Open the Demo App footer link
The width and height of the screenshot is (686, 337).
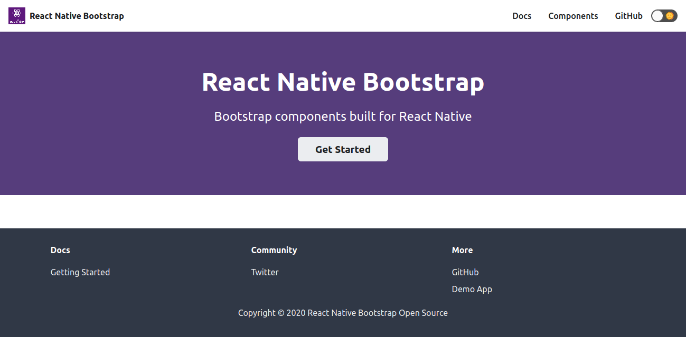tap(472, 289)
